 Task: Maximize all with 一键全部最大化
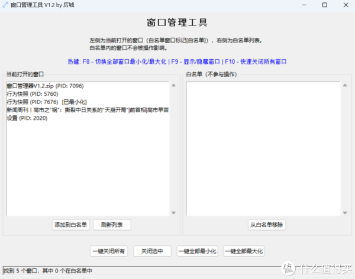[244, 251]
